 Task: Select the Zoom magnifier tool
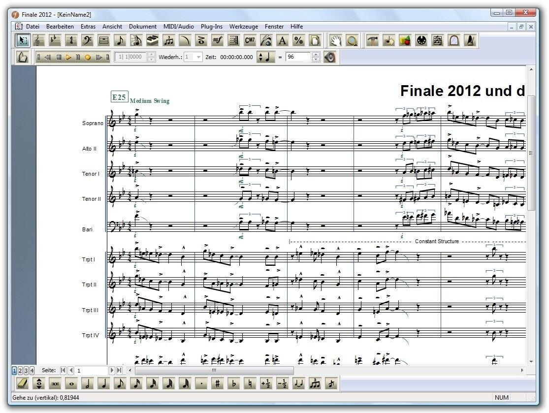(x=352, y=40)
